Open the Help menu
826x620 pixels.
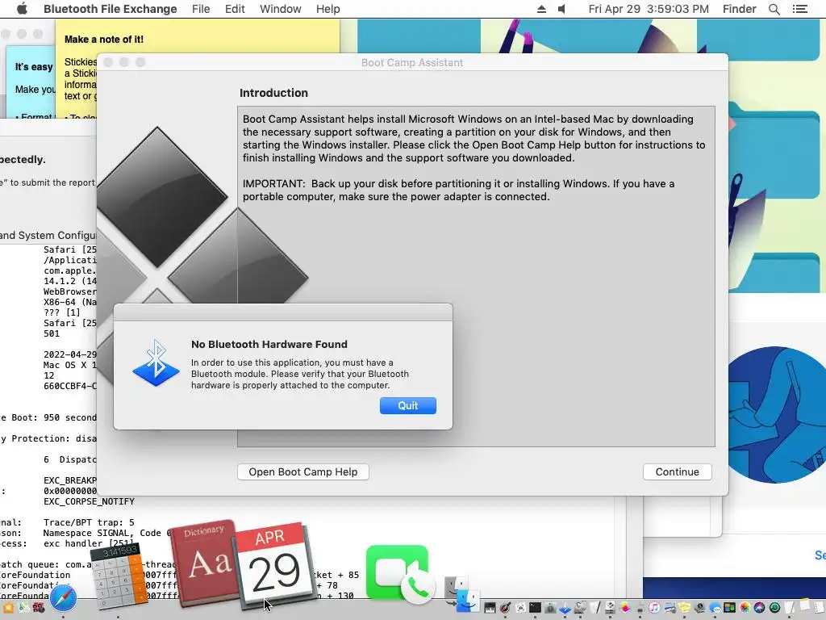click(x=327, y=9)
